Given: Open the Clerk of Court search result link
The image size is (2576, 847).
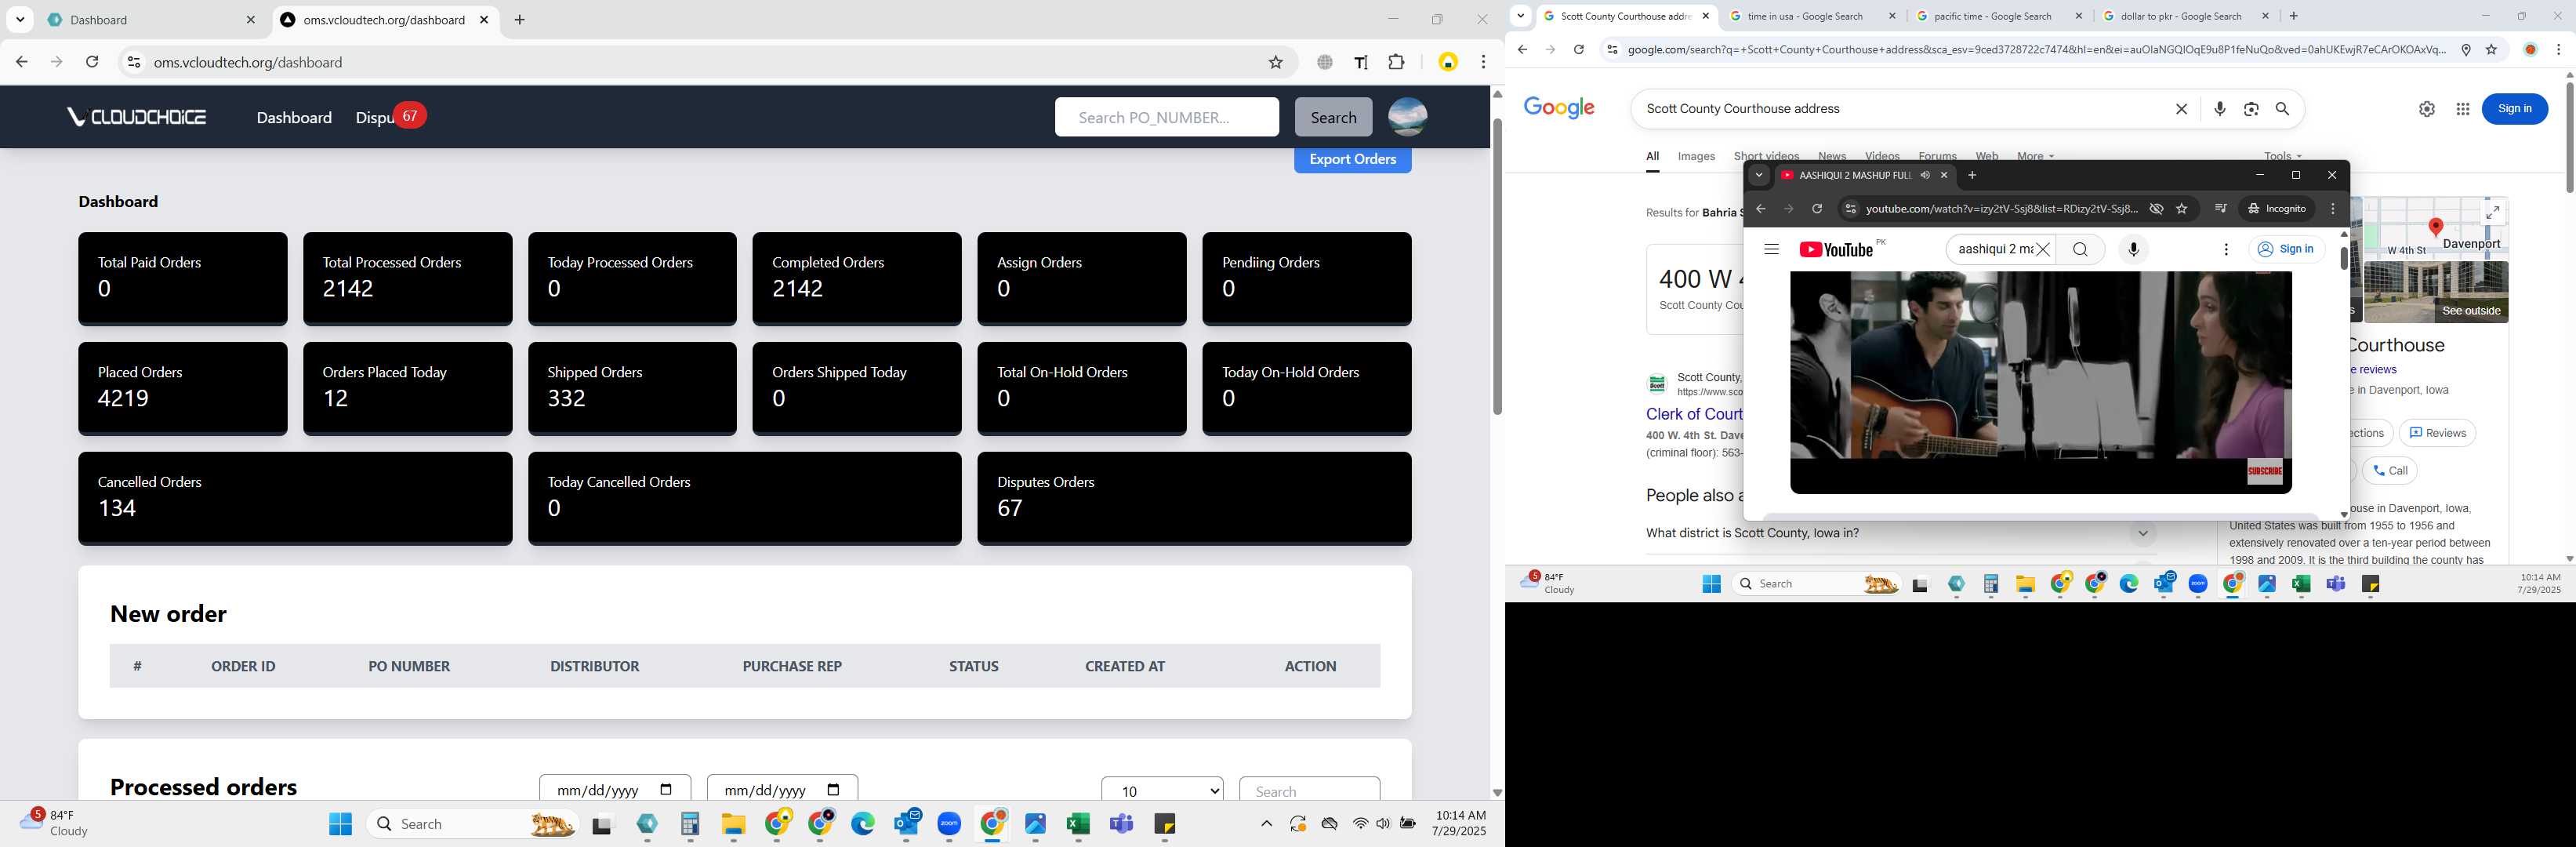Looking at the screenshot, I should [x=1695, y=414].
